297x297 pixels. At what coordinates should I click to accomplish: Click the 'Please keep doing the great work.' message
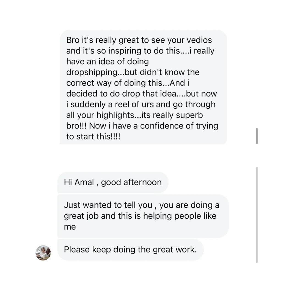[x=130, y=249]
